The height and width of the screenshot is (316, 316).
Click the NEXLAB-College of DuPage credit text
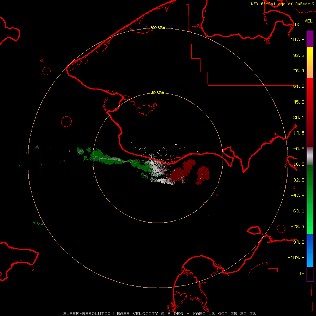tap(280, 4)
